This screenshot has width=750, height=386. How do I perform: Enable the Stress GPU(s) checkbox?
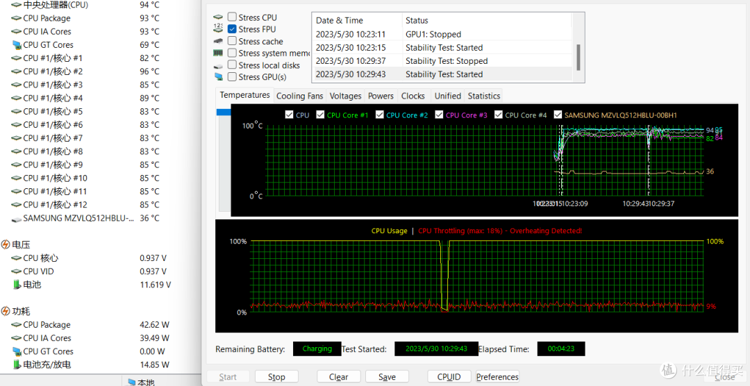(232, 76)
